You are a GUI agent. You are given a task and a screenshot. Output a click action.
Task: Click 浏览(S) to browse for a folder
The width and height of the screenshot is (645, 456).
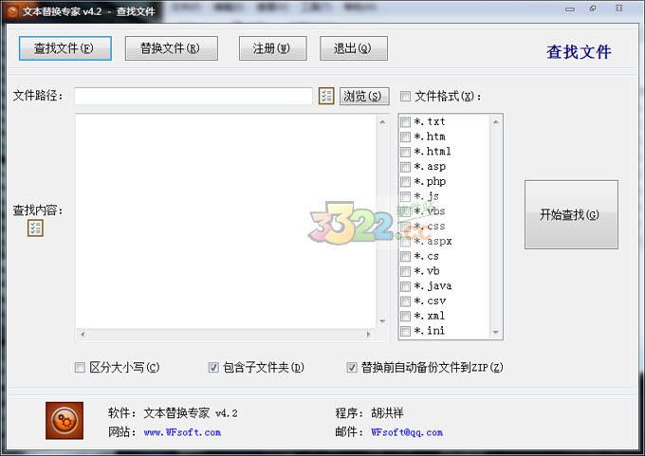click(x=364, y=96)
